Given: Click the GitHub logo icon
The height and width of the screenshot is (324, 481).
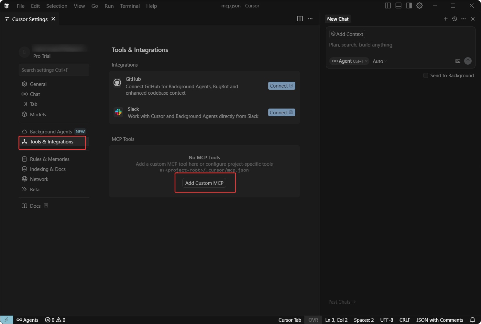Looking at the screenshot, I should point(117,83).
